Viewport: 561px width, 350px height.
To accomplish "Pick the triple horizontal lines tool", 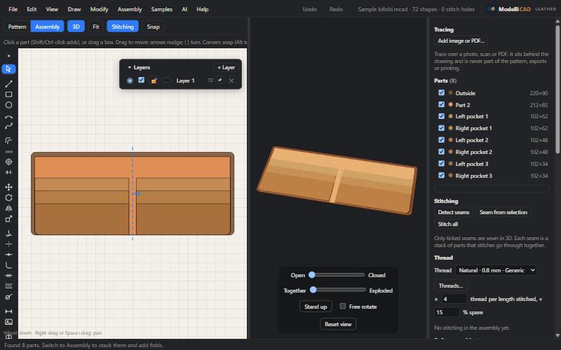I will pyautogui.click(x=8, y=286).
